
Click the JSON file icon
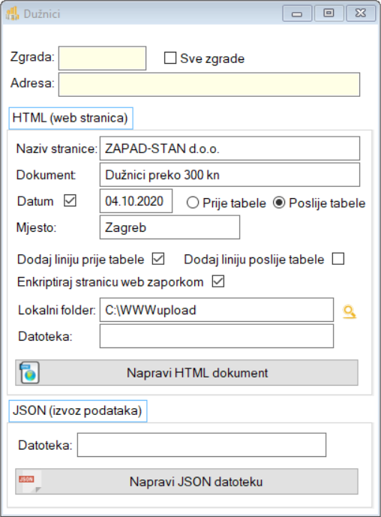[x=30, y=482]
